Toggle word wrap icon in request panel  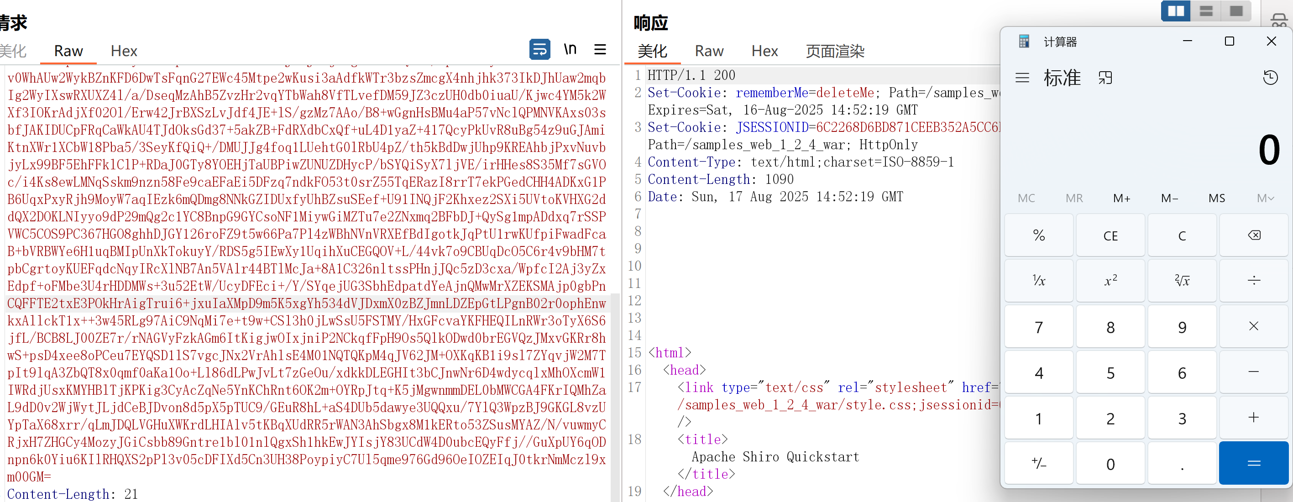[x=539, y=49]
